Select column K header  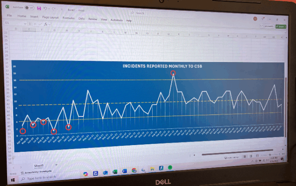click(x=102, y=32)
